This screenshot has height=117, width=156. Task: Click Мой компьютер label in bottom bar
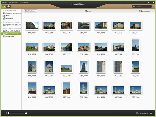(142, 113)
